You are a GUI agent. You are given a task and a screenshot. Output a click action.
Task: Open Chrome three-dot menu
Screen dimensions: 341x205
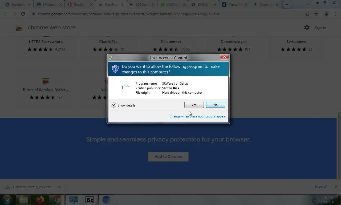click(x=335, y=14)
